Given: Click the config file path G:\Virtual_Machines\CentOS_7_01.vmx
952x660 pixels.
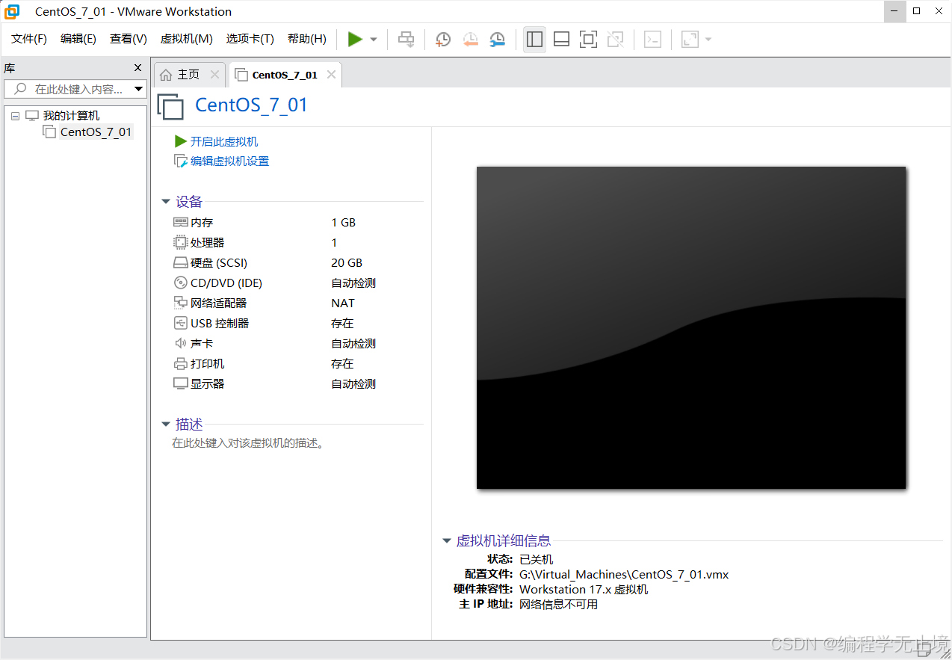Looking at the screenshot, I should coord(624,574).
